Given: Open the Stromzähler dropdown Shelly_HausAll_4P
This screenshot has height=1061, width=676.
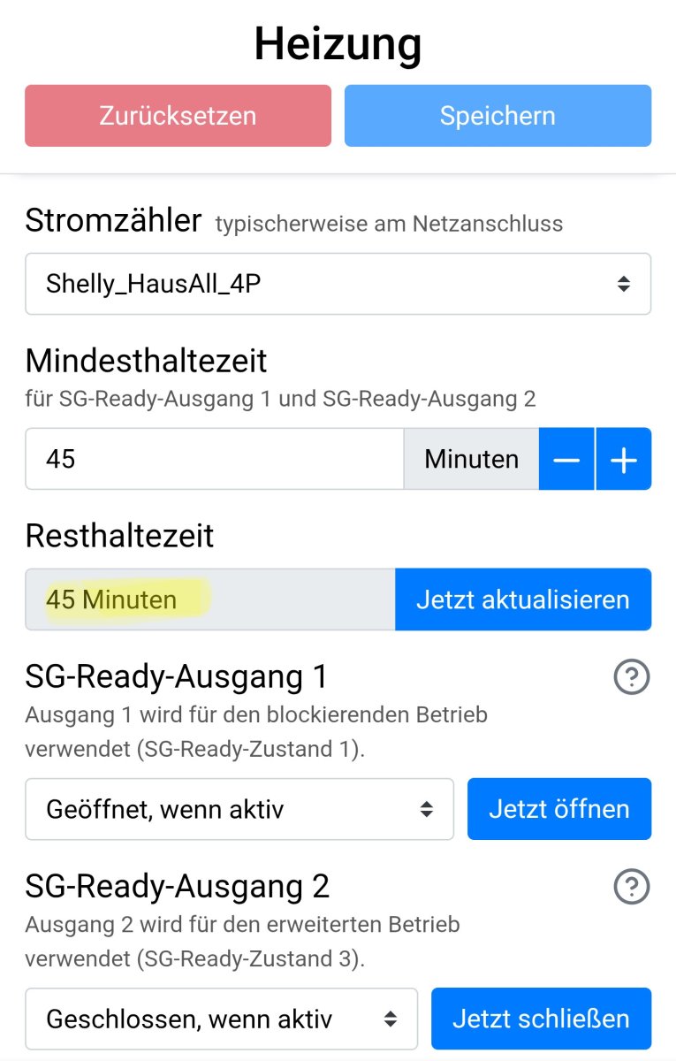Looking at the screenshot, I should pos(338,284).
